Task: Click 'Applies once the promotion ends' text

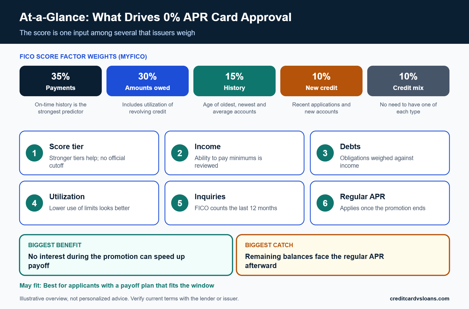Action: (382, 208)
